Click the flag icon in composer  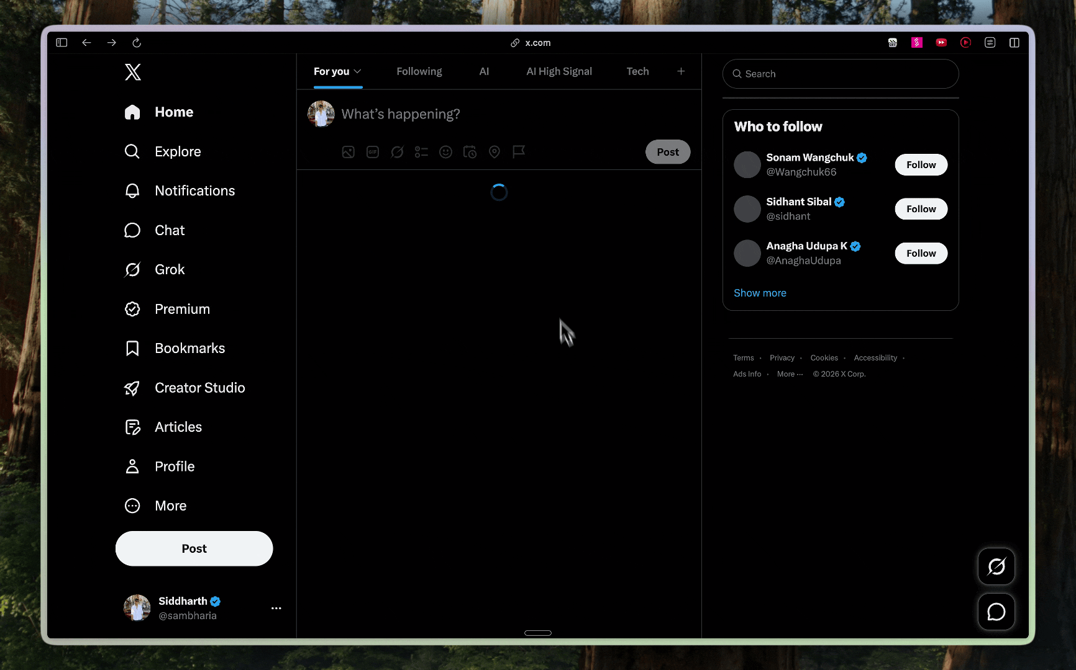click(519, 152)
